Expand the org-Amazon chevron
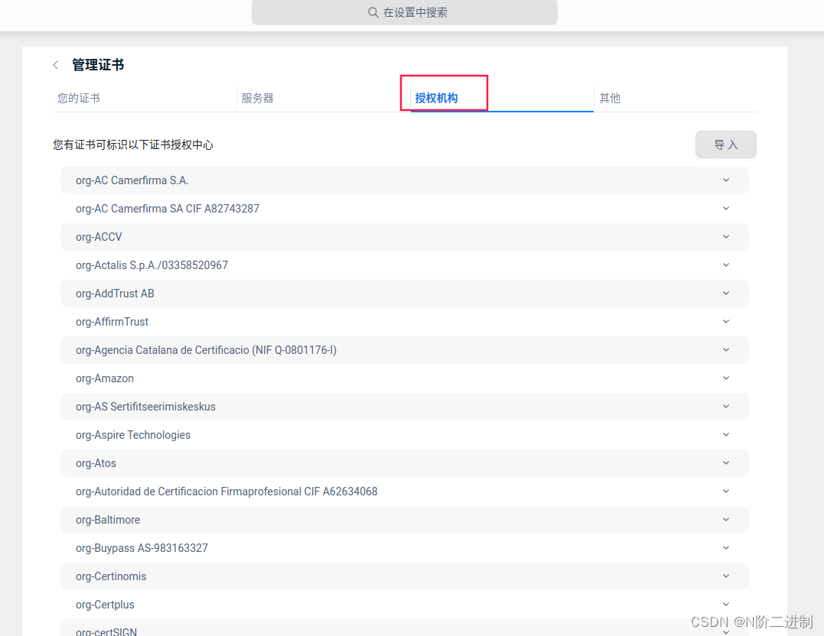Image resolution: width=824 pixels, height=636 pixels. point(726,378)
